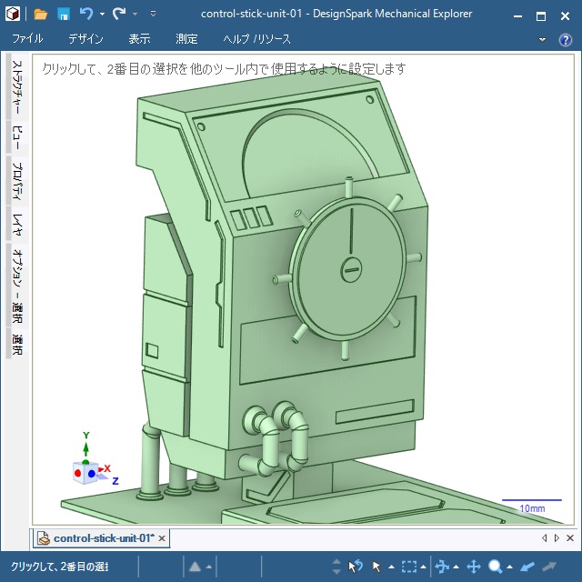Close the control-stick-unit-01 document tab
Image resolution: width=582 pixels, height=582 pixels.
click(x=162, y=538)
